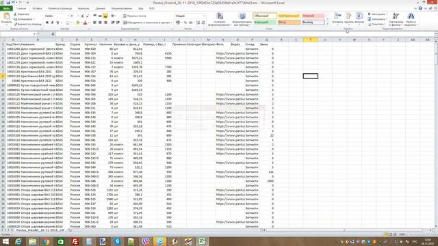
Task: Open the text orientation menu
Action: pos(114,16)
